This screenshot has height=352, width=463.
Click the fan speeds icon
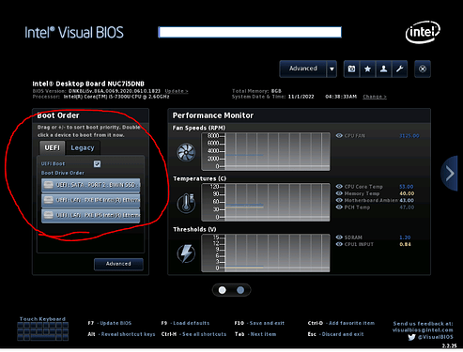186,152
